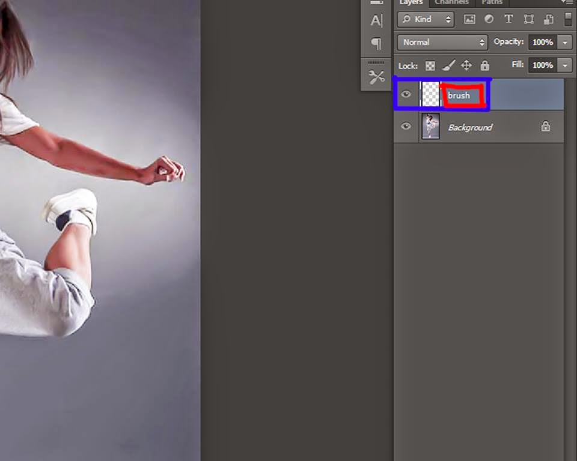Lock layer position with move icon

tap(466, 65)
